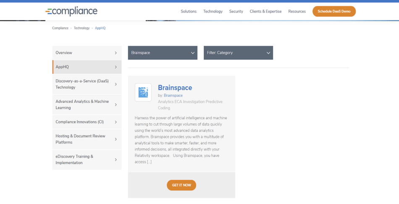Select AppHQ in the sidebar
The width and height of the screenshot is (399, 204).
[x=87, y=67]
